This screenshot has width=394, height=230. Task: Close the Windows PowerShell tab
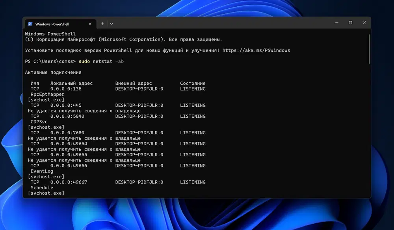pyautogui.click(x=90, y=24)
